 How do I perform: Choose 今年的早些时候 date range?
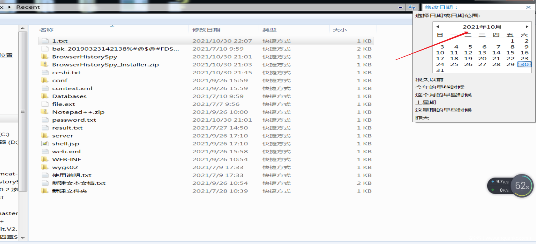pos(440,87)
